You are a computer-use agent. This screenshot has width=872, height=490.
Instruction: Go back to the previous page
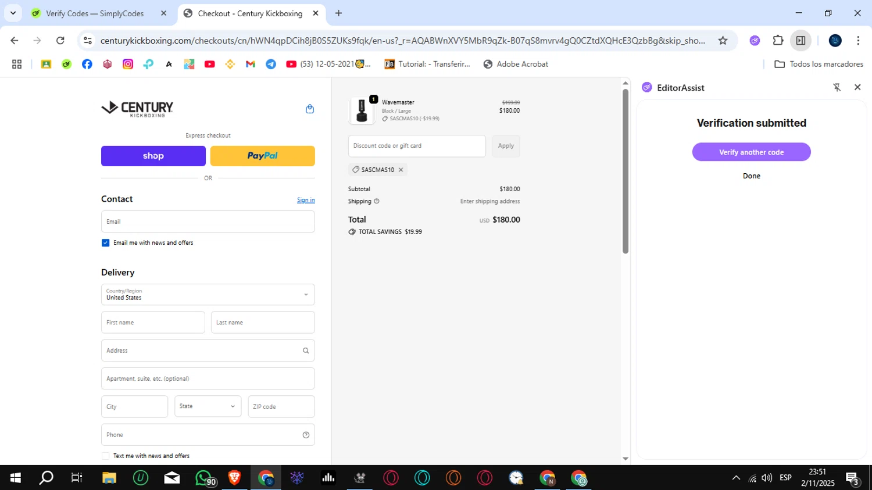[15, 41]
